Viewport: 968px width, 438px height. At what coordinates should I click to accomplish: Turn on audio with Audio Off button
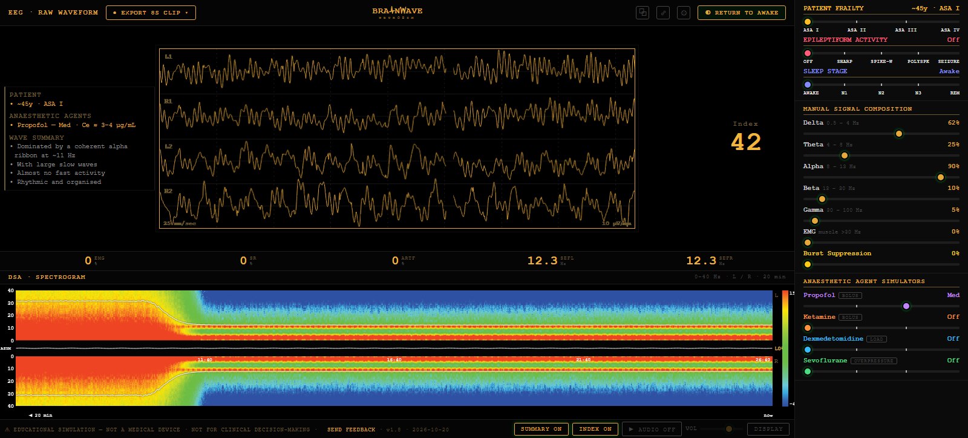[652, 429]
